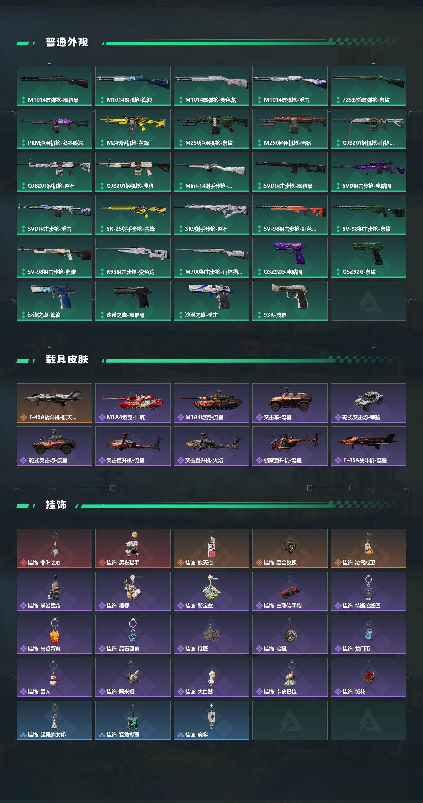Select the M1014霰弹枪-海浪 shotgun skin
Image resolution: width=423 pixels, height=803 pixels.
133,86
